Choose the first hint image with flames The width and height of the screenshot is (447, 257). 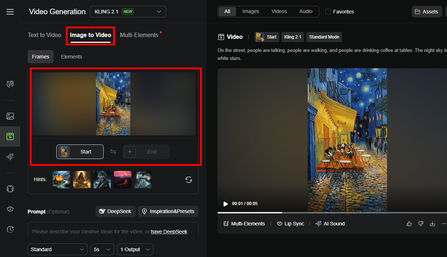[x=61, y=180]
